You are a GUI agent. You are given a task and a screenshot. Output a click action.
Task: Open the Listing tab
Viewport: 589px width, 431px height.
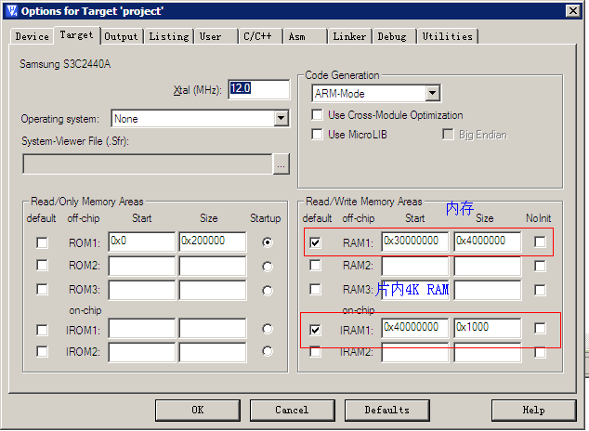[x=169, y=36]
